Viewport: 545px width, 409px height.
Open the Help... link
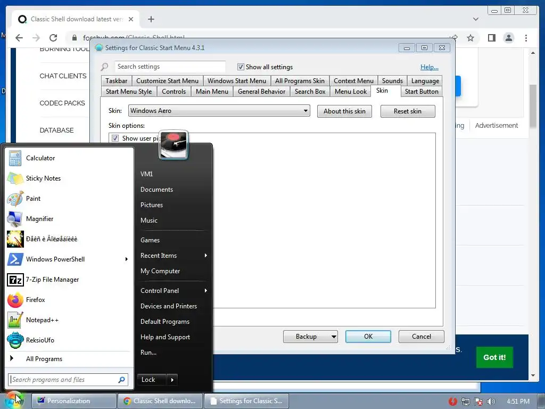(x=430, y=67)
